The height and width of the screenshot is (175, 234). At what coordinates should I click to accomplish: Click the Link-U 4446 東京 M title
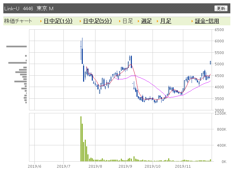point(29,8)
